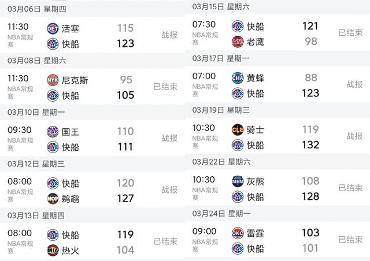The width and height of the screenshot is (370, 261).
Task: Open the 灰熊 vs 快船 match row
Action: pyautogui.click(x=277, y=189)
